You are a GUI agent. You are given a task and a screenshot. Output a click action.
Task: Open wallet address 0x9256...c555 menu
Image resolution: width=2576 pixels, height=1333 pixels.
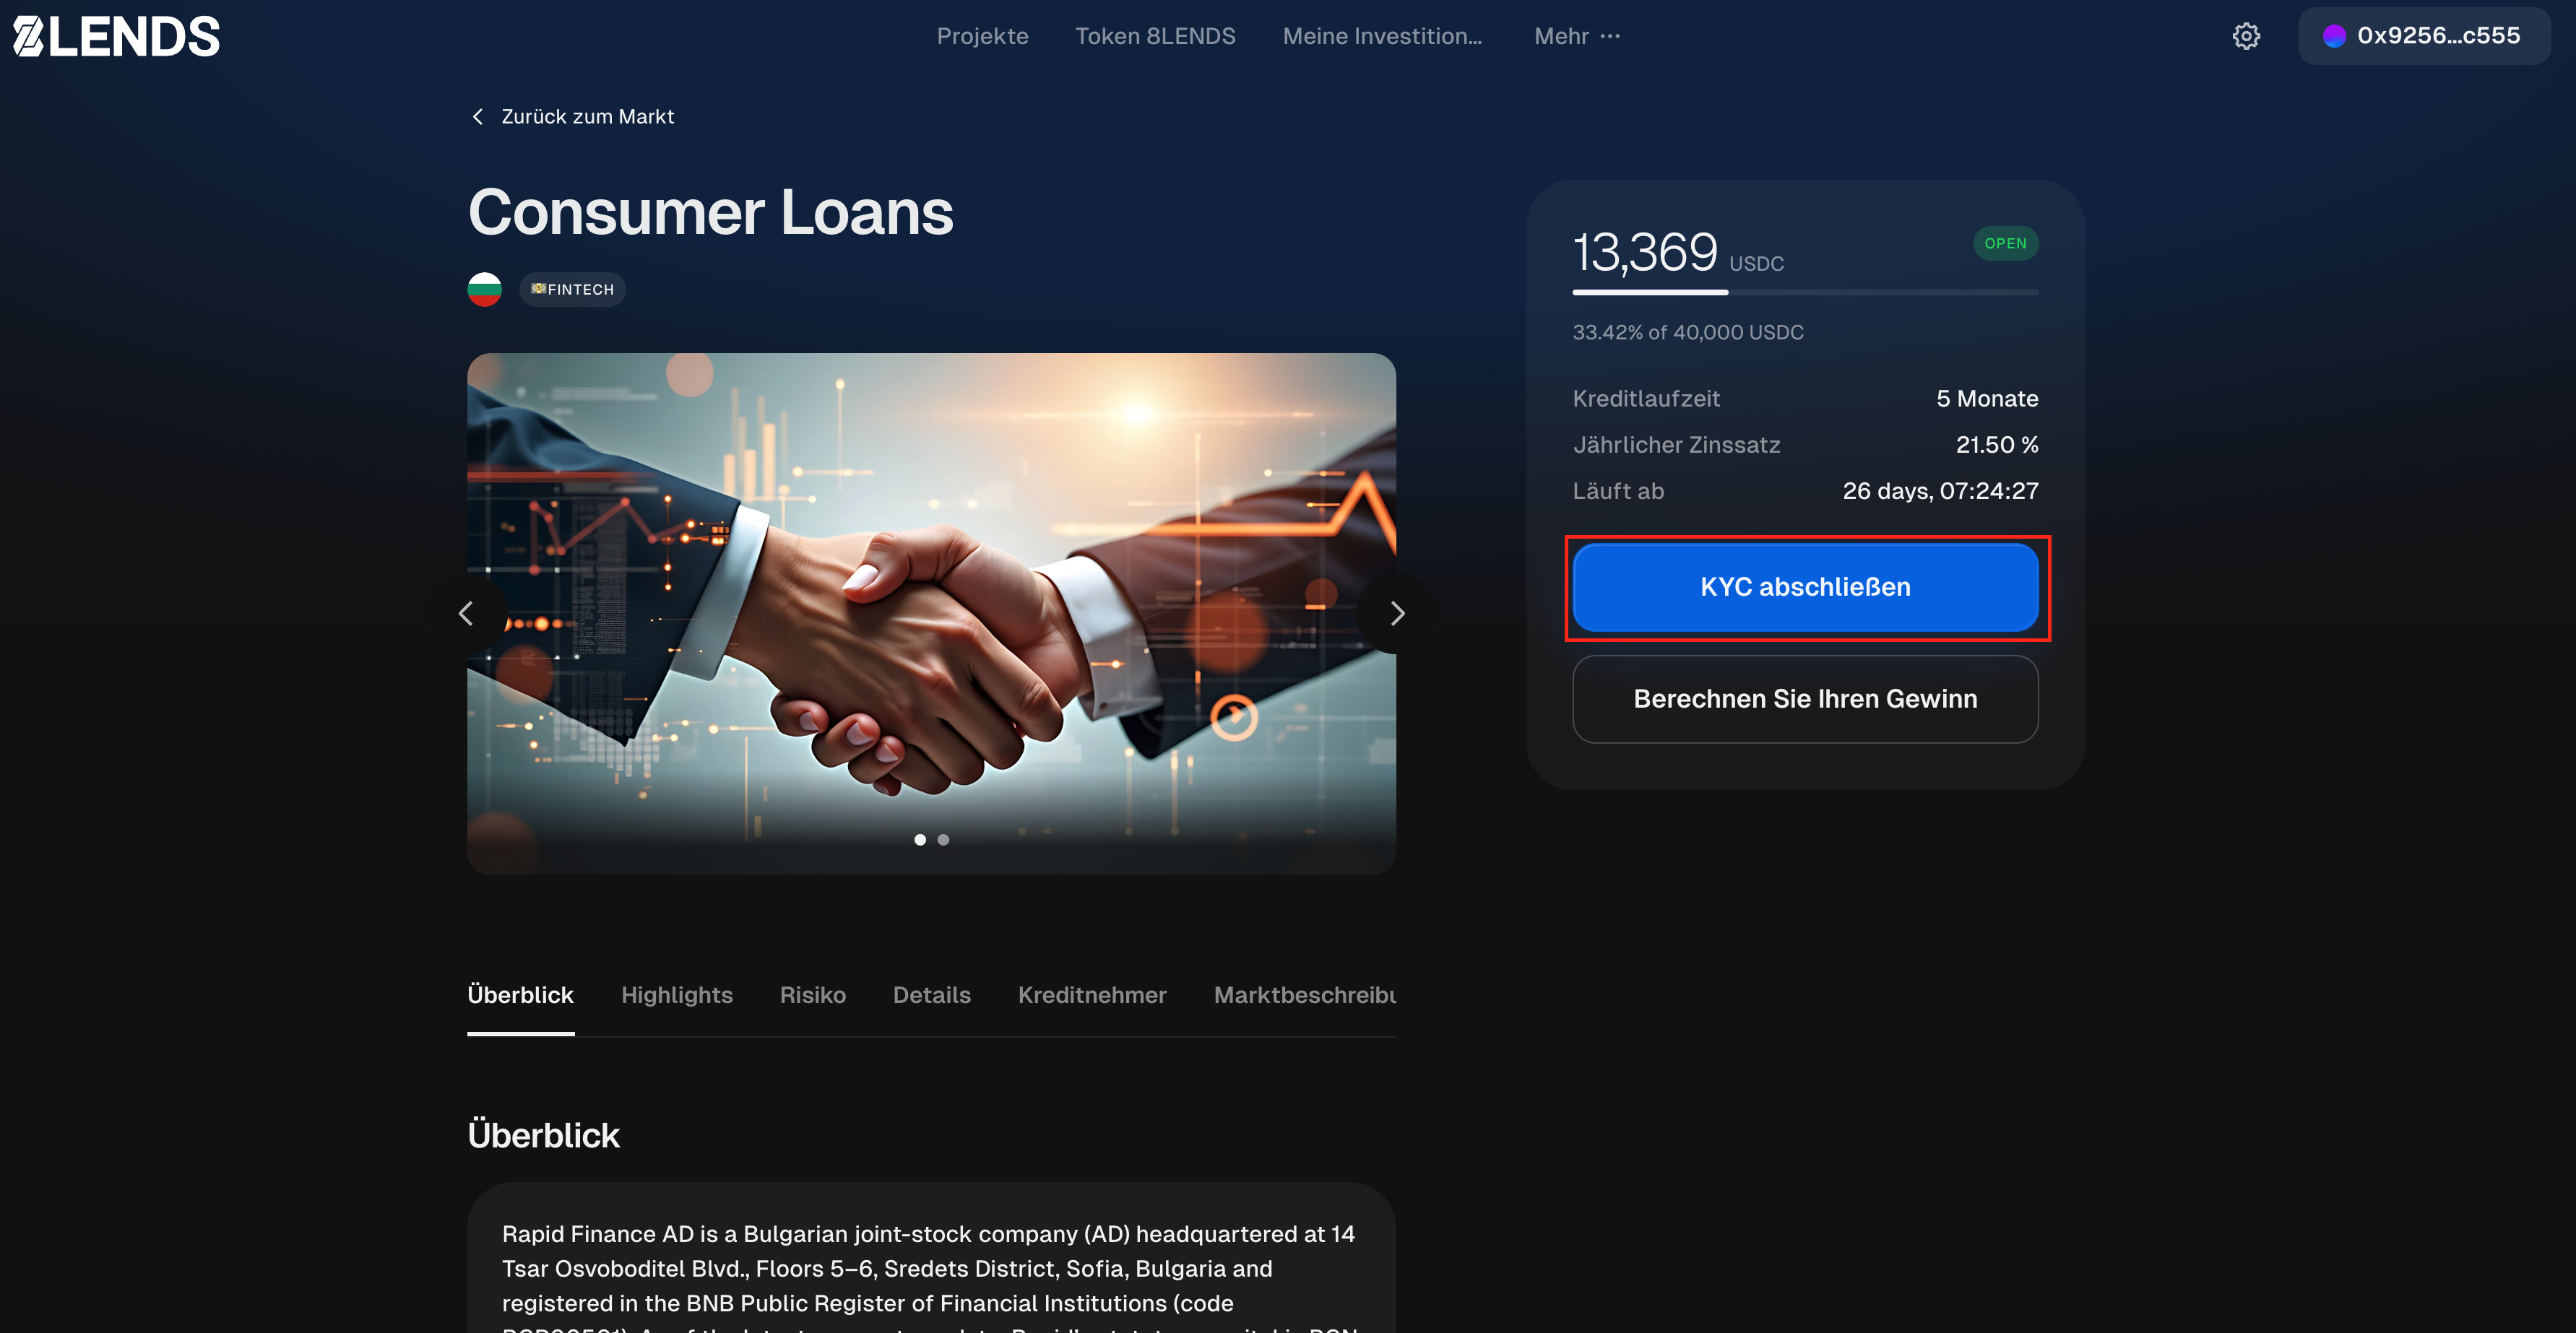(x=2424, y=36)
